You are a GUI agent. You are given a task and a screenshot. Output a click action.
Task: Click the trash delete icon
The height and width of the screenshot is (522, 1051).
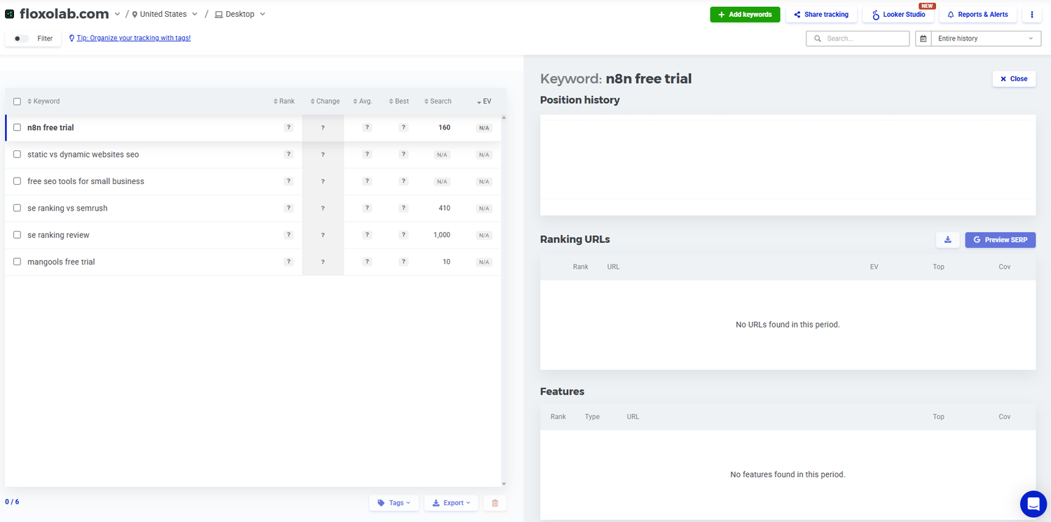tap(495, 503)
